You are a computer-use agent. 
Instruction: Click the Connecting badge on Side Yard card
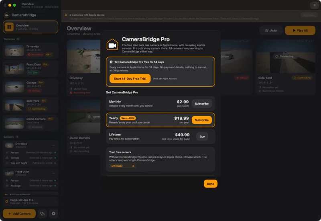(x=302, y=78)
